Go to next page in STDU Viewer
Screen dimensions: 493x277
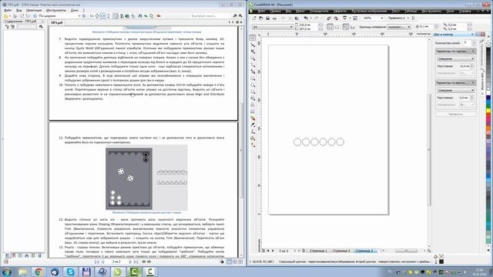[x=130, y=262]
